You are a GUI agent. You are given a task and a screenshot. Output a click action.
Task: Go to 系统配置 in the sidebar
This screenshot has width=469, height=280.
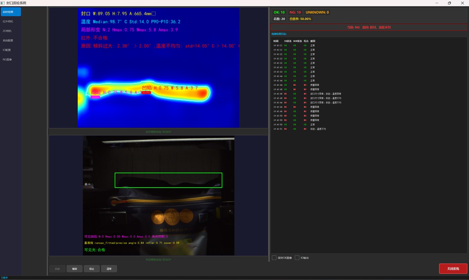[11, 41]
